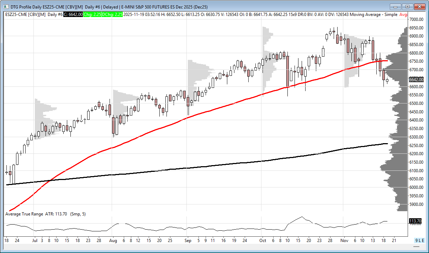Click the Oct label on the date axis

(x=263, y=241)
